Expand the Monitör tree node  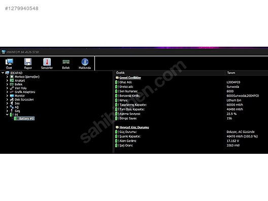(x=7, y=96)
